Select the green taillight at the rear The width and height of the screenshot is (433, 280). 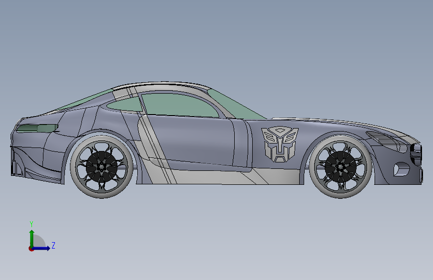click(37, 128)
